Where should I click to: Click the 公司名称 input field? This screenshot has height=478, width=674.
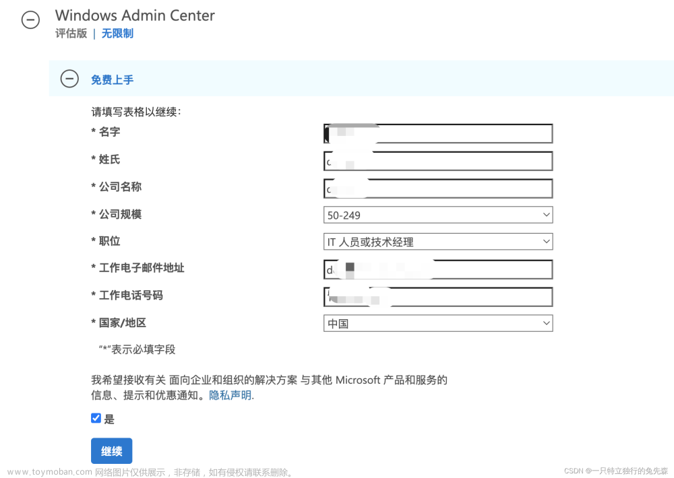(438, 189)
